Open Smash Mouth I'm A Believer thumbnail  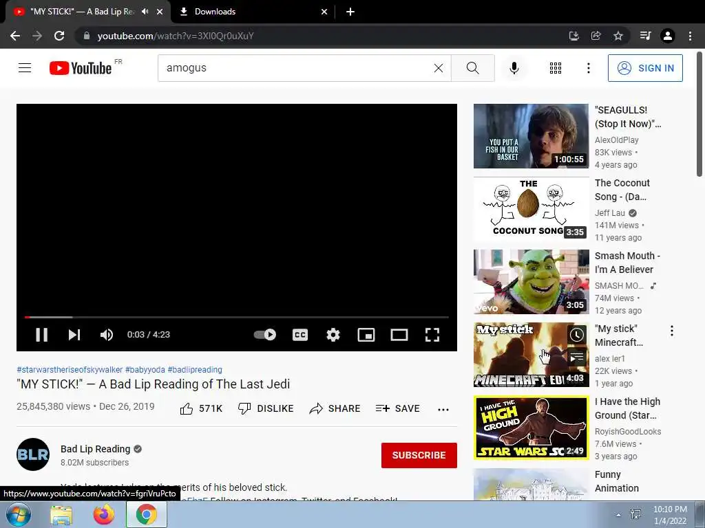point(531,282)
